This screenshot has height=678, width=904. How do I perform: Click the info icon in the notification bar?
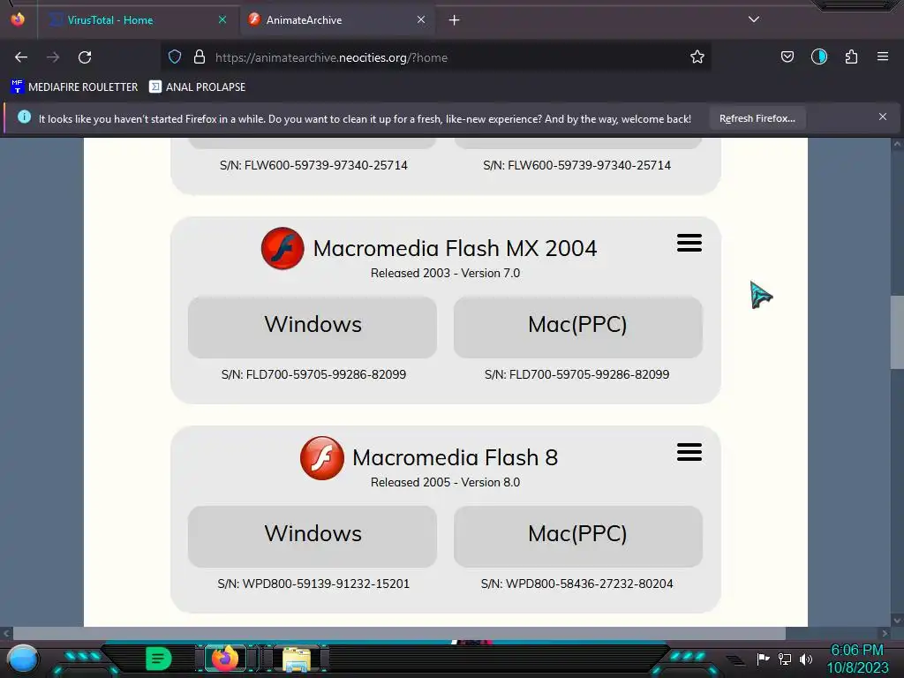[24, 117]
